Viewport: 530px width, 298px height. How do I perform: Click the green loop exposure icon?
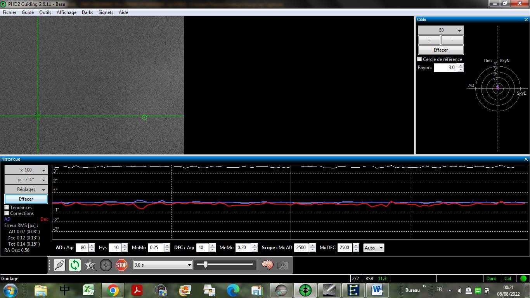tap(74, 265)
